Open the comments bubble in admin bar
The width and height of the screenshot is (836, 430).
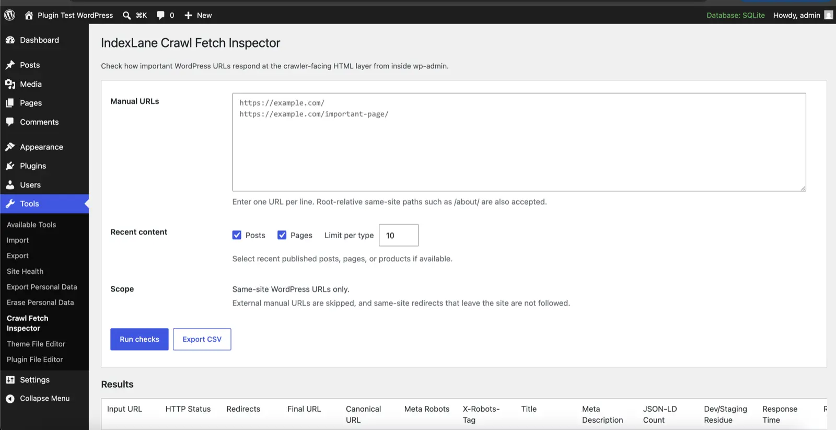click(x=160, y=15)
